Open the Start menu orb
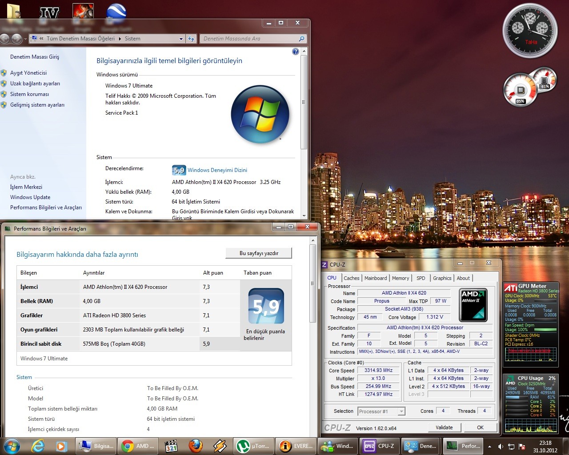 click(12, 446)
